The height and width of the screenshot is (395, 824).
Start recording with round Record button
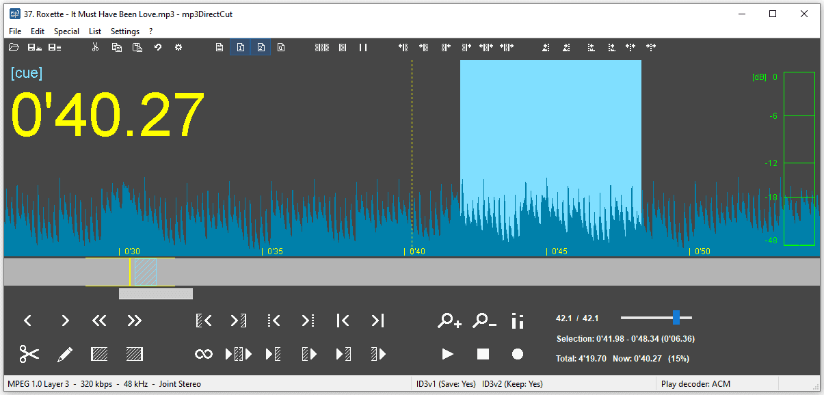[518, 354]
